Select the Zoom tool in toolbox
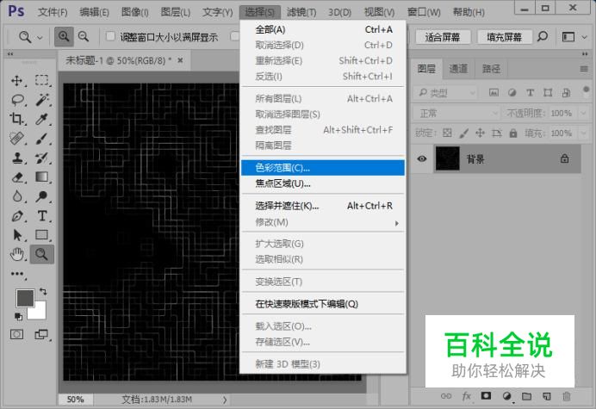The height and width of the screenshot is (409, 596). [42, 254]
